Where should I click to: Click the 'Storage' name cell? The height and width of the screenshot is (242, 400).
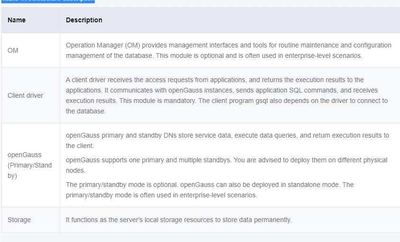click(x=31, y=220)
